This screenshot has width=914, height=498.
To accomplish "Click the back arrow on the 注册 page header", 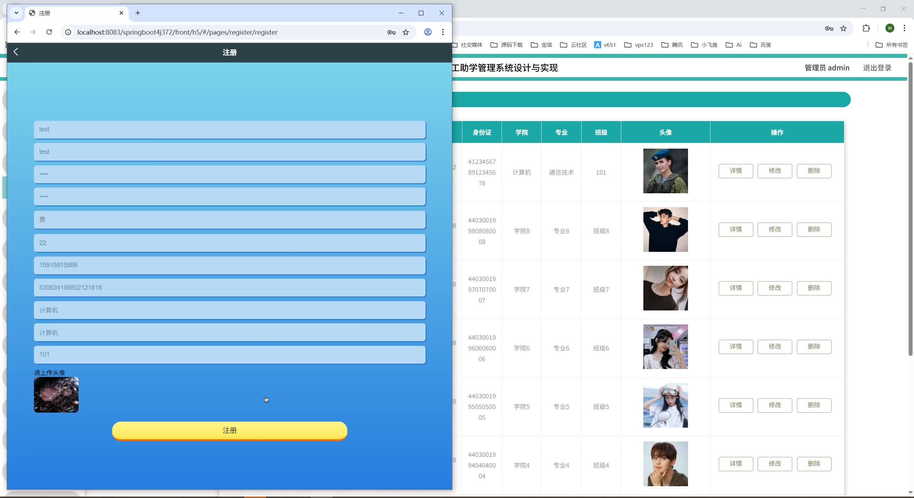I will [x=16, y=52].
